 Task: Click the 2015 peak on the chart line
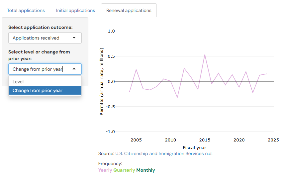point(205,55)
